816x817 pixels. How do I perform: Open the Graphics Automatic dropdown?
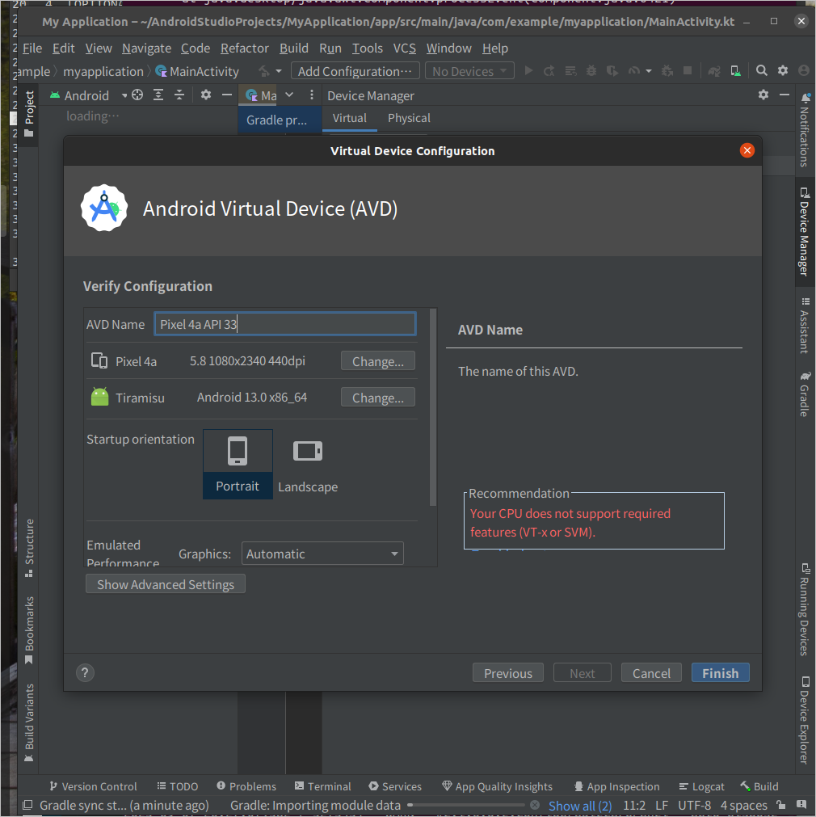(x=322, y=554)
